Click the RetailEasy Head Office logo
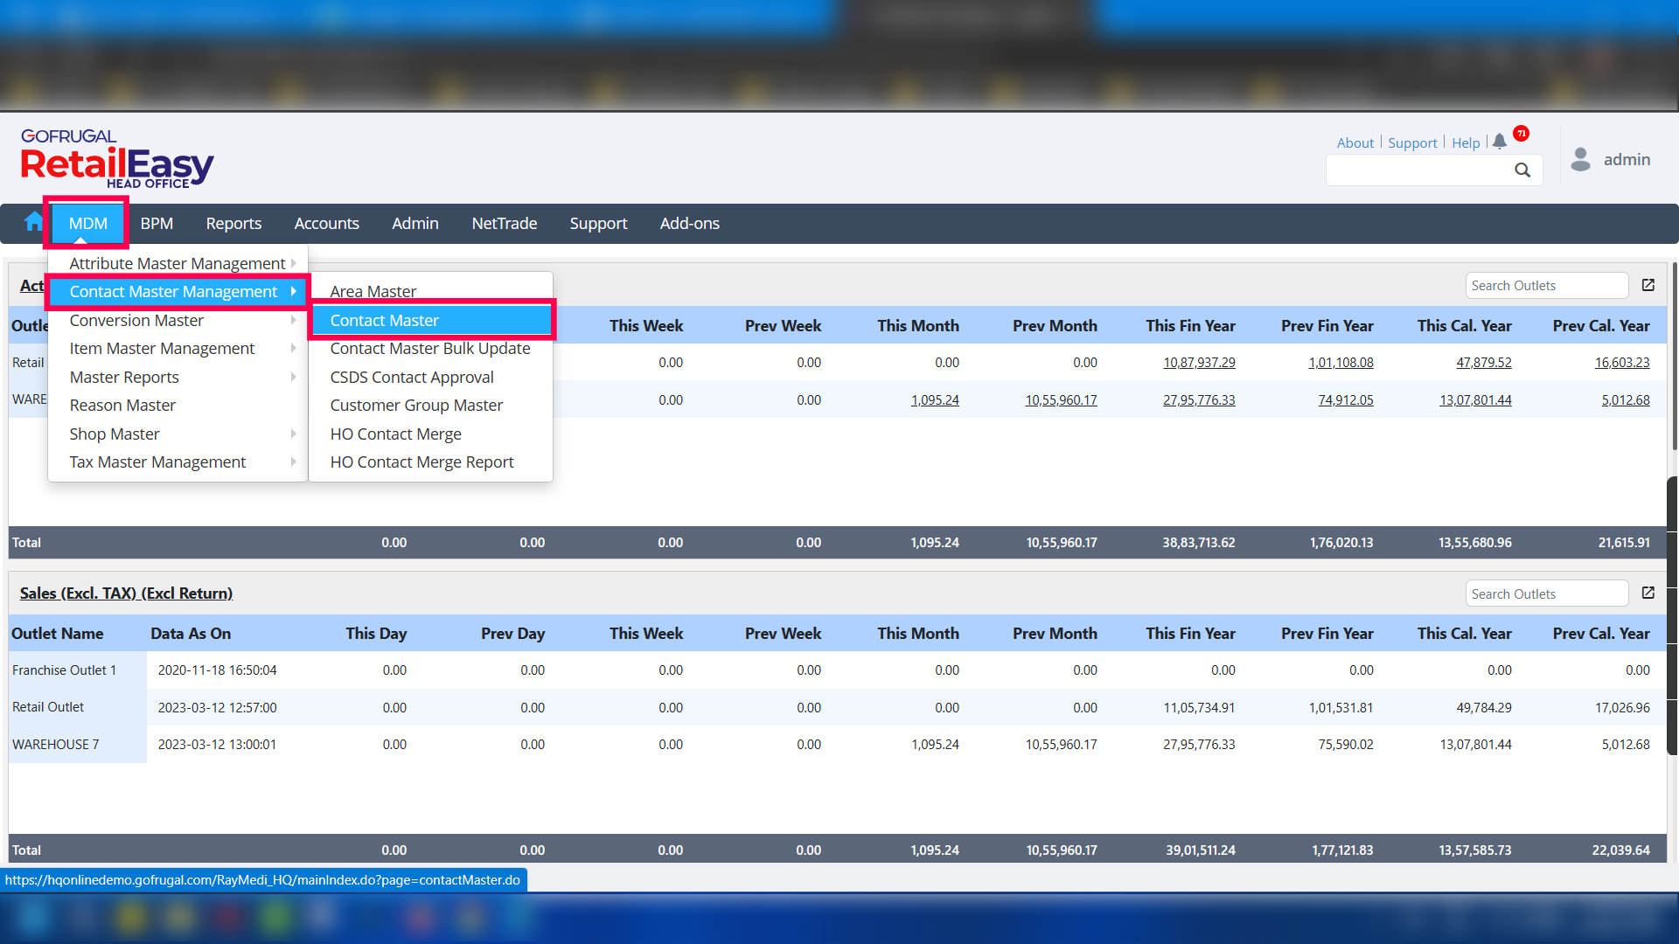 pos(117,158)
